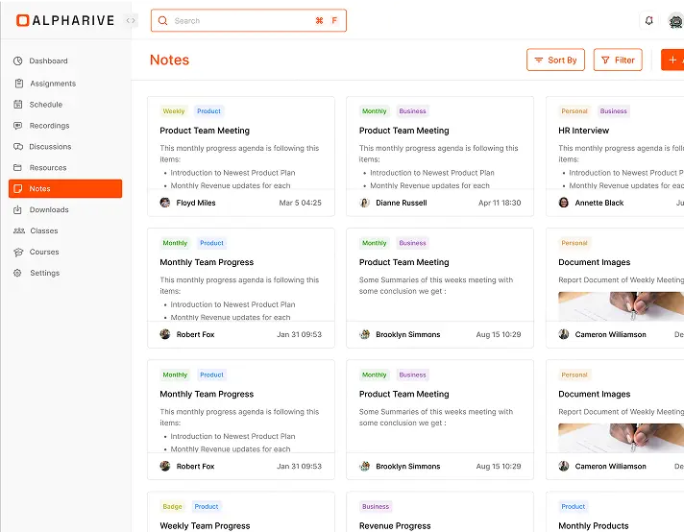Image resolution: width=684 pixels, height=532 pixels.
Task: Click the Schedule calendar icon
Action: click(x=18, y=105)
